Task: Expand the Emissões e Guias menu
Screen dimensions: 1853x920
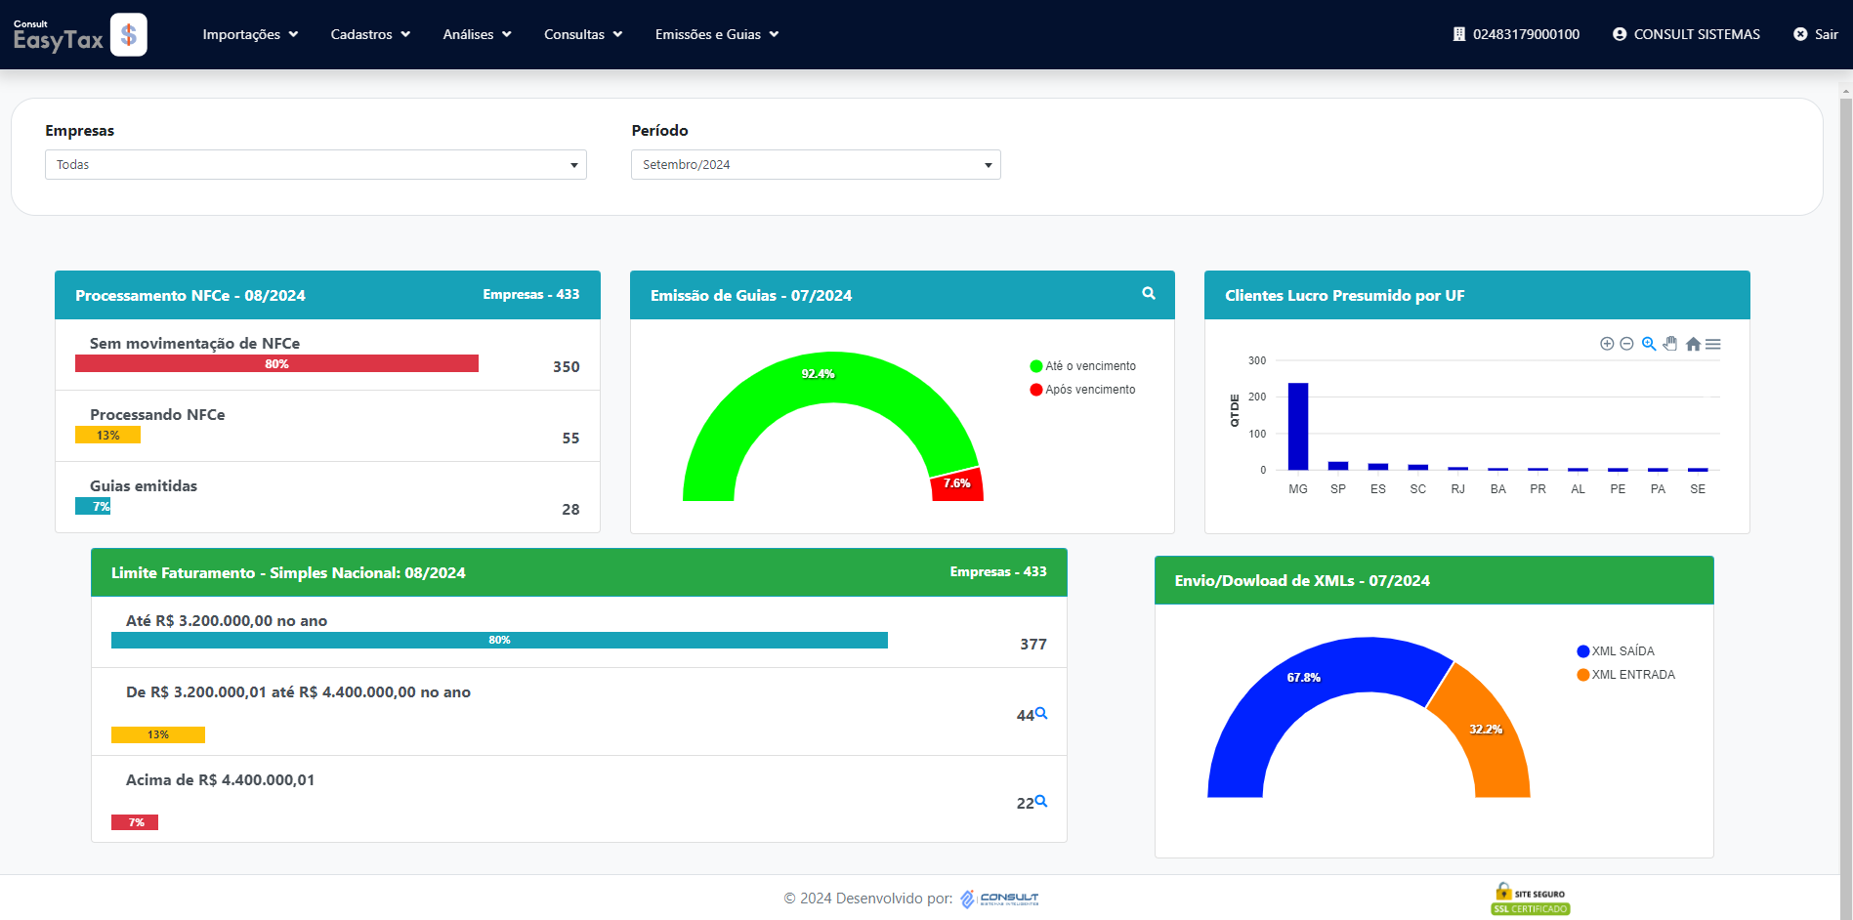Action: [x=717, y=34]
